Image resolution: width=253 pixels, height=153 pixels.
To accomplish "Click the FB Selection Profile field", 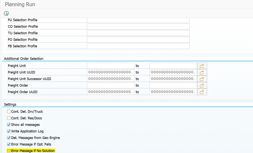I will pyautogui.click(x=138, y=46).
